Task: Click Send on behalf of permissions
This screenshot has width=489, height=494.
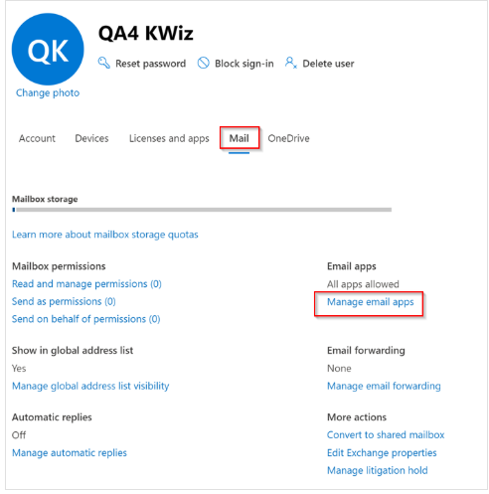Action: pyautogui.click(x=86, y=319)
